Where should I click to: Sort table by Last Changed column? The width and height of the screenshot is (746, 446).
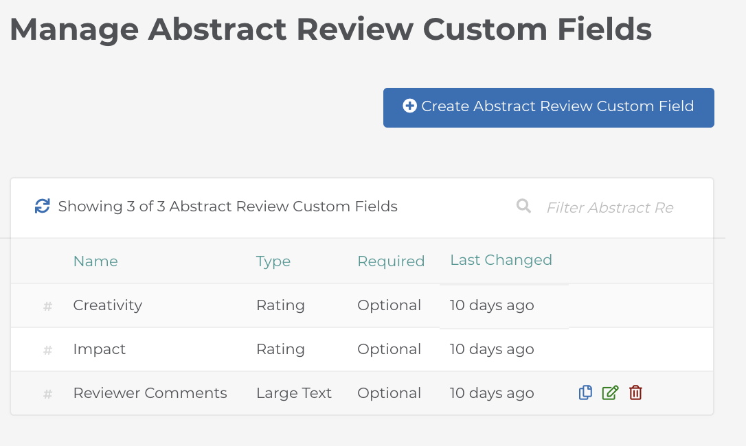(501, 260)
